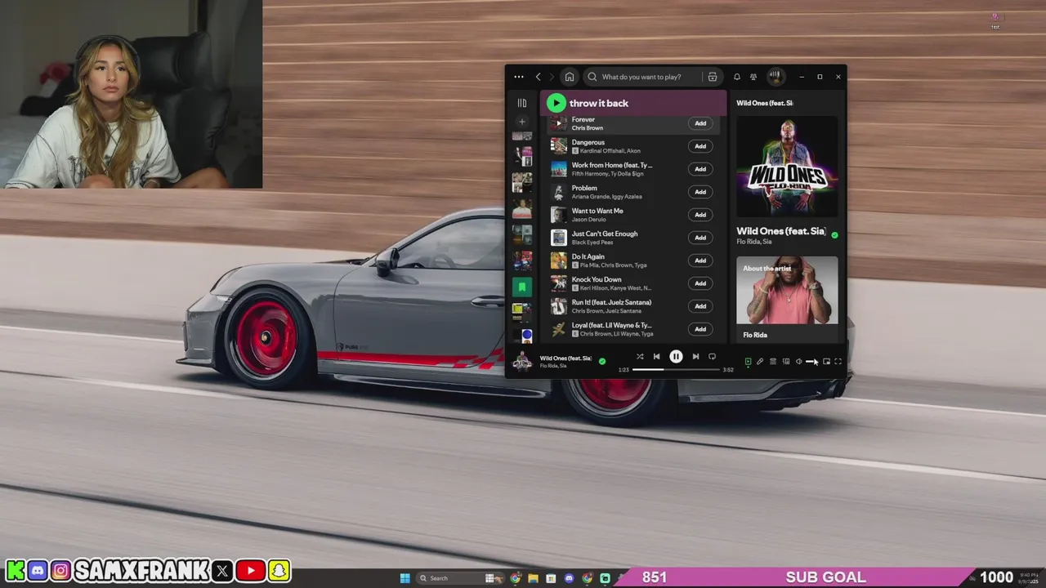Toggle repeat mode

712,357
